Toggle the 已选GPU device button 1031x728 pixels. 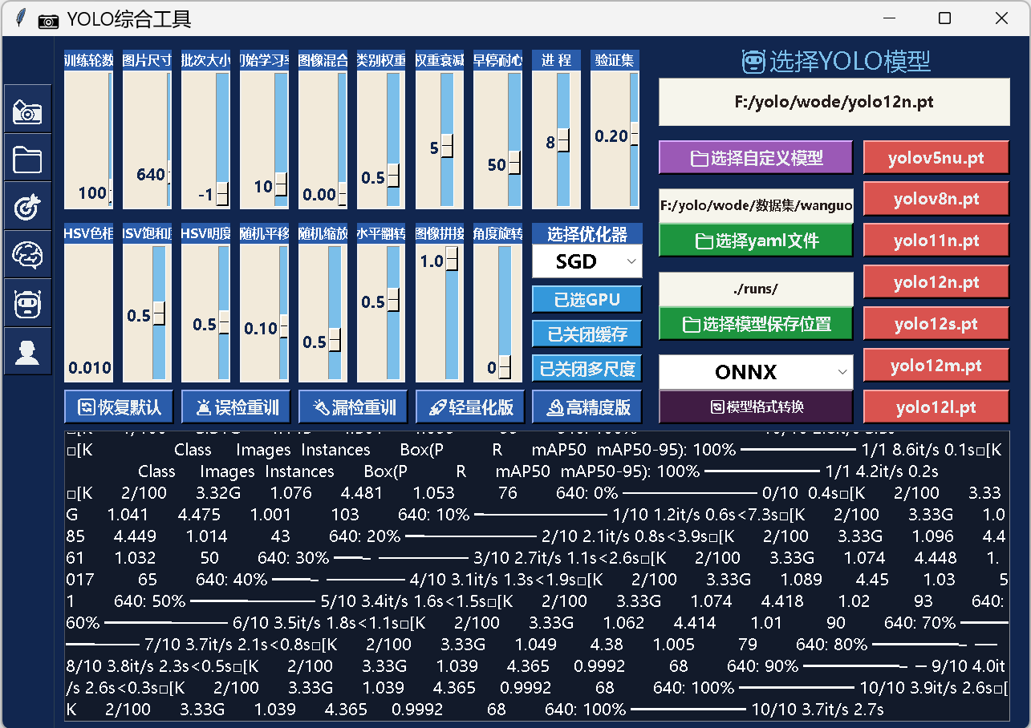pyautogui.click(x=587, y=300)
